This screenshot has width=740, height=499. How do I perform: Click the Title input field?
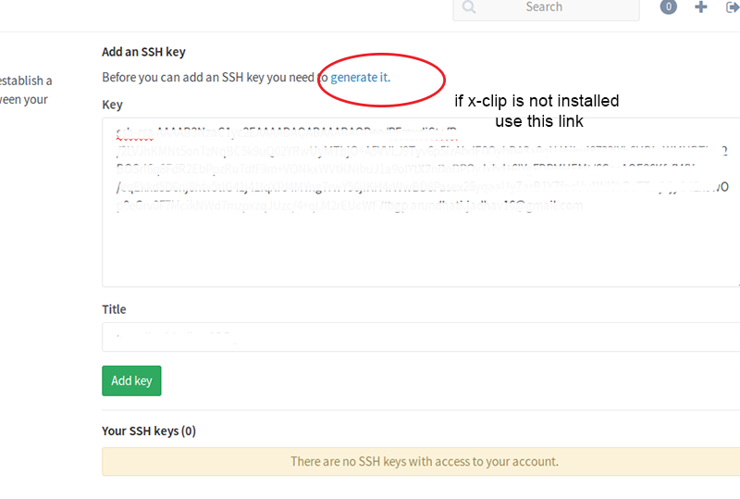(421, 337)
